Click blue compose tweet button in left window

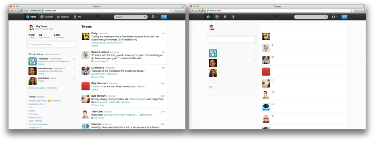[164, 17]
